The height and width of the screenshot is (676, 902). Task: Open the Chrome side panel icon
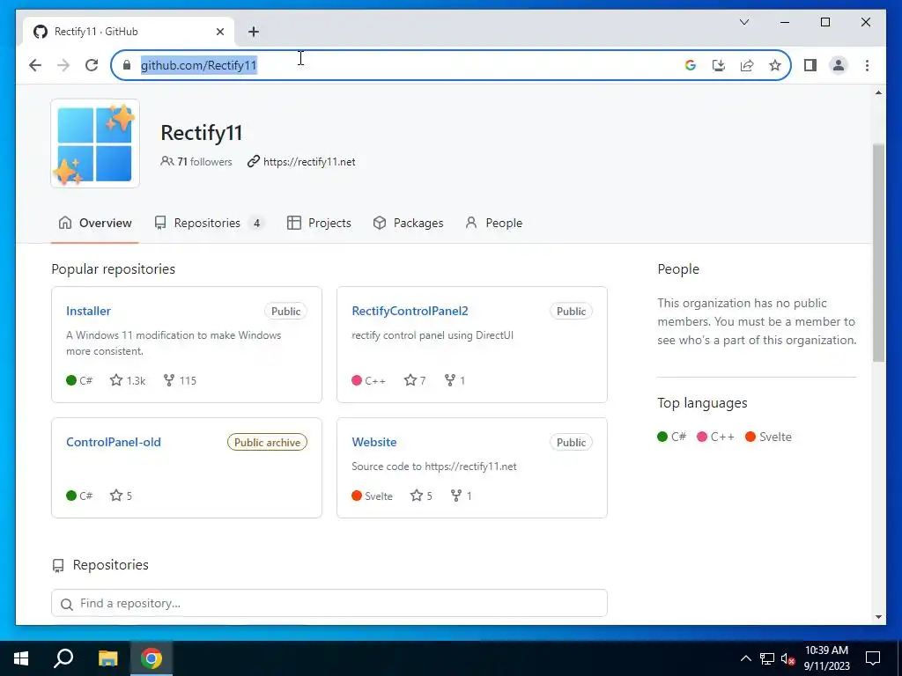810,65
